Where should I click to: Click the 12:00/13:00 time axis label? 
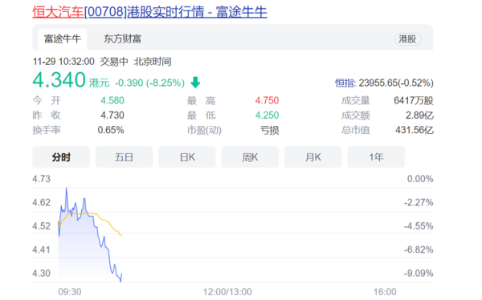click(x=227, y=291)
